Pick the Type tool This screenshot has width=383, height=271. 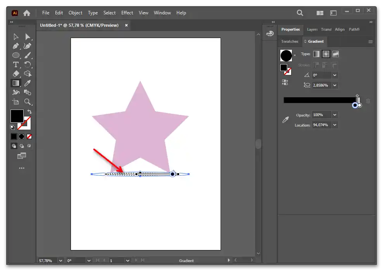pyautogui.click(x=16, y=64)
